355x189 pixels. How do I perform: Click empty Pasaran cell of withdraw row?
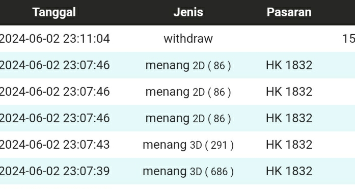point(289,39)
